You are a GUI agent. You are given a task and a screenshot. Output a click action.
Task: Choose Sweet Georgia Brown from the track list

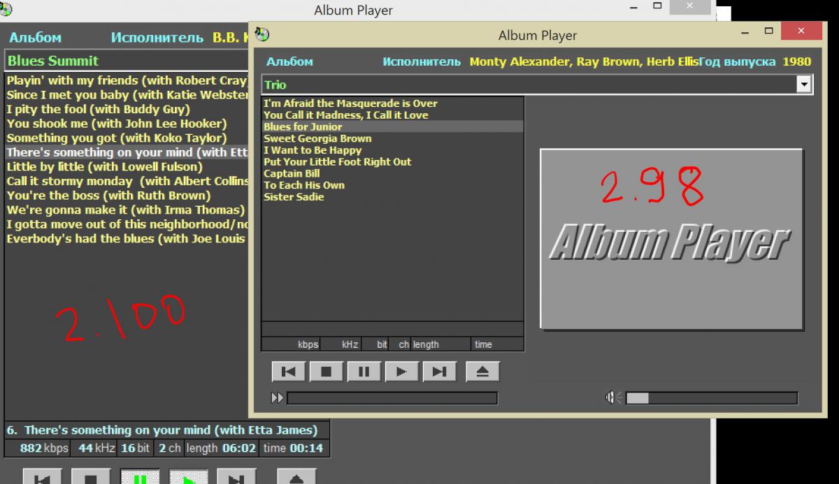tap(317, 138)
